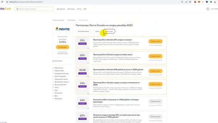218x123 pixels.
Task: Click the 'Все магазины' sidebar link
Action: pyautogui.click(x=58, y=61)
